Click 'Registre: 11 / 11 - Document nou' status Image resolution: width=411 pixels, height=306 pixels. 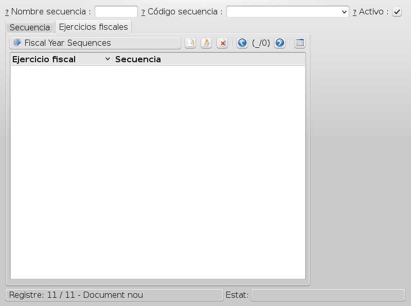coord(114,295)
